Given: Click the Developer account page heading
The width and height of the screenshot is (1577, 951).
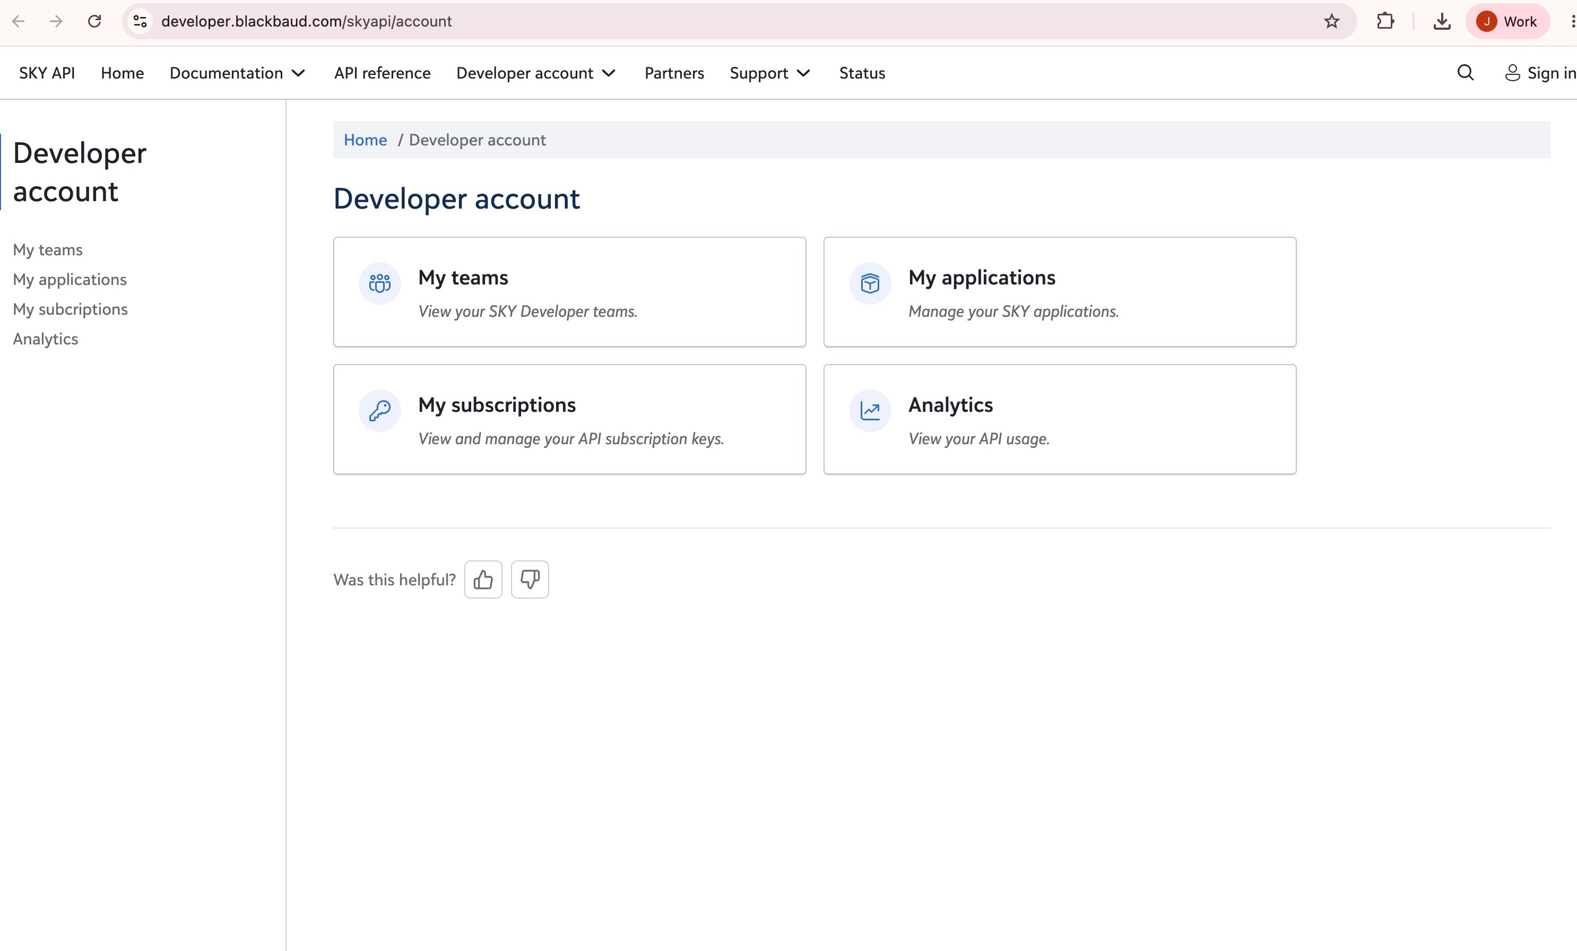Looking at the screenshot, I should coord(456,199).
